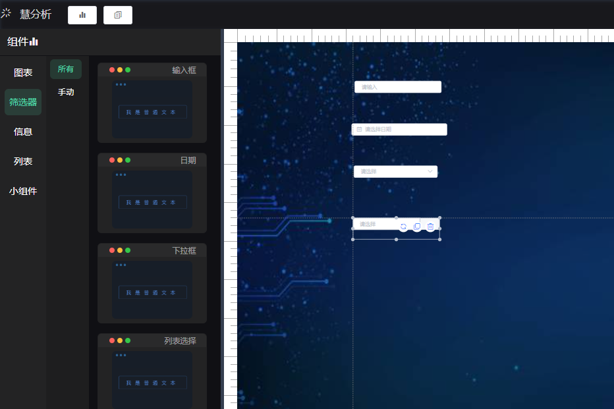Click the bar chart button in top toolbar

82,15
